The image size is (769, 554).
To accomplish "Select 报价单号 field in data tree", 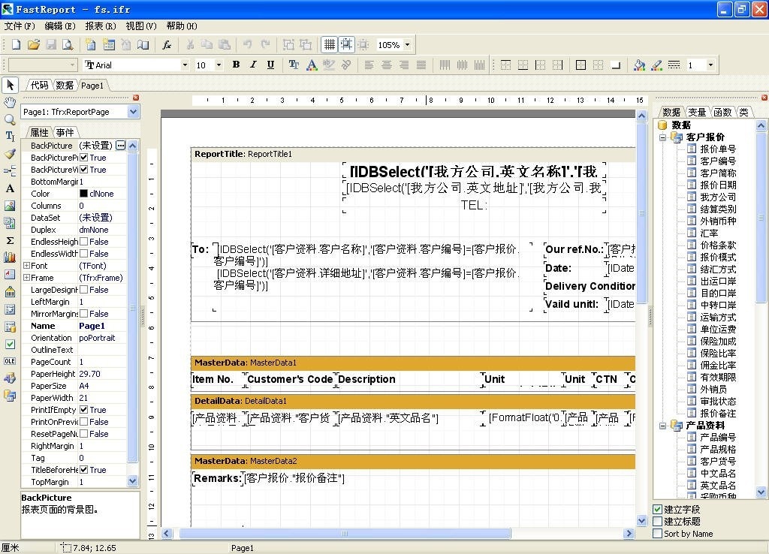I will click(717, 149).
